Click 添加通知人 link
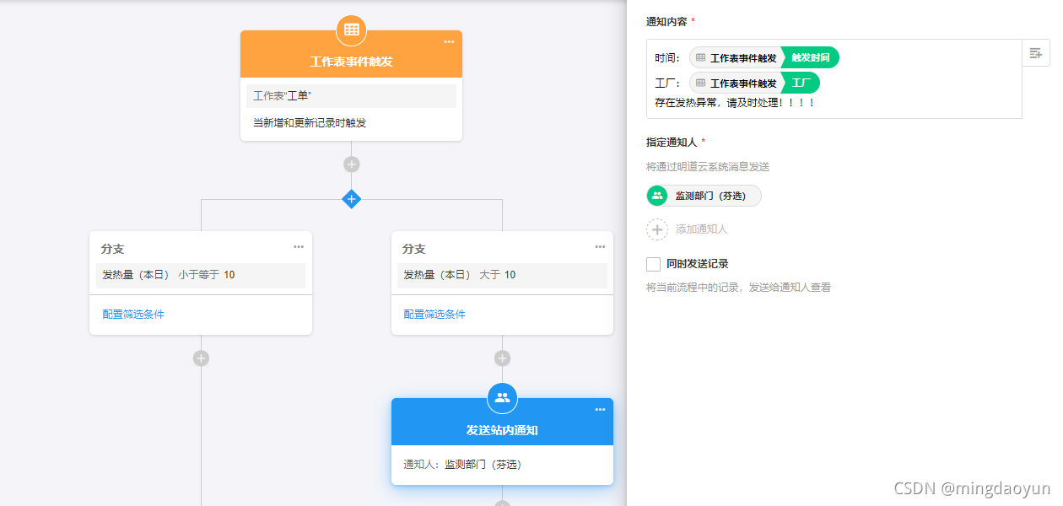 pyautogui.click(x=701, y=229)
